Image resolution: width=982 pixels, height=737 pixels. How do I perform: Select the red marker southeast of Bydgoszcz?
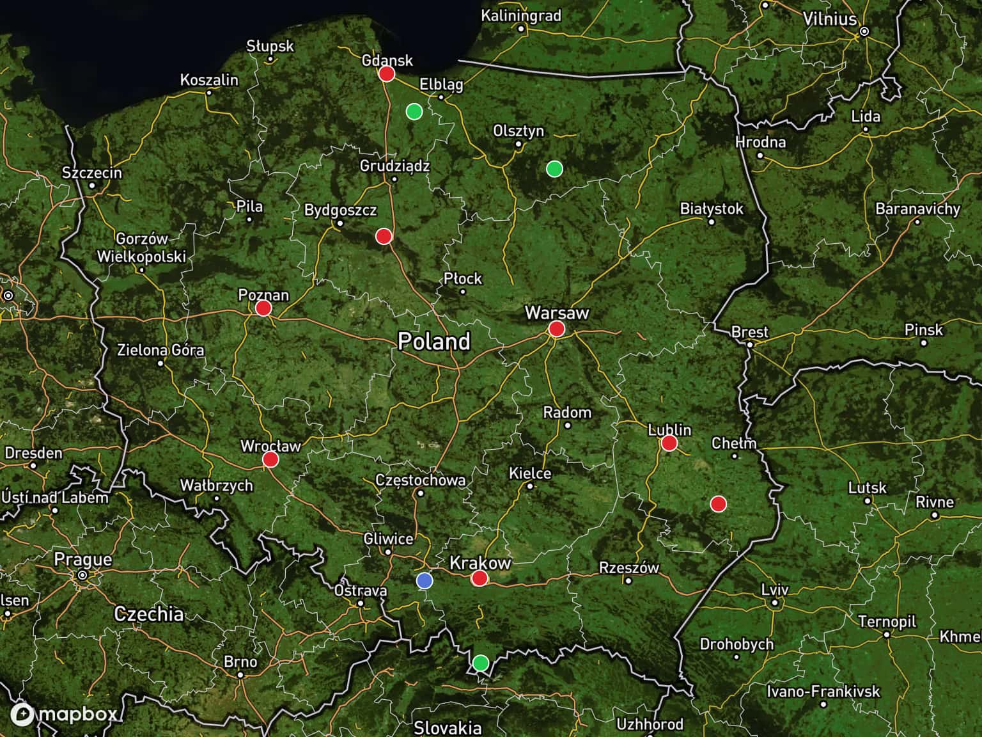click(x=384, y=237)
